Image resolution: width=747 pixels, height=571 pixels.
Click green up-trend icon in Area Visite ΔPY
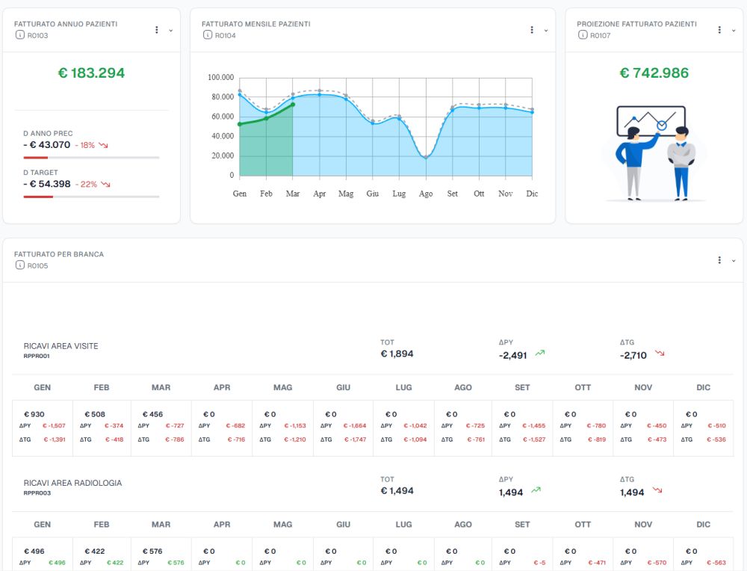(540, 354)
